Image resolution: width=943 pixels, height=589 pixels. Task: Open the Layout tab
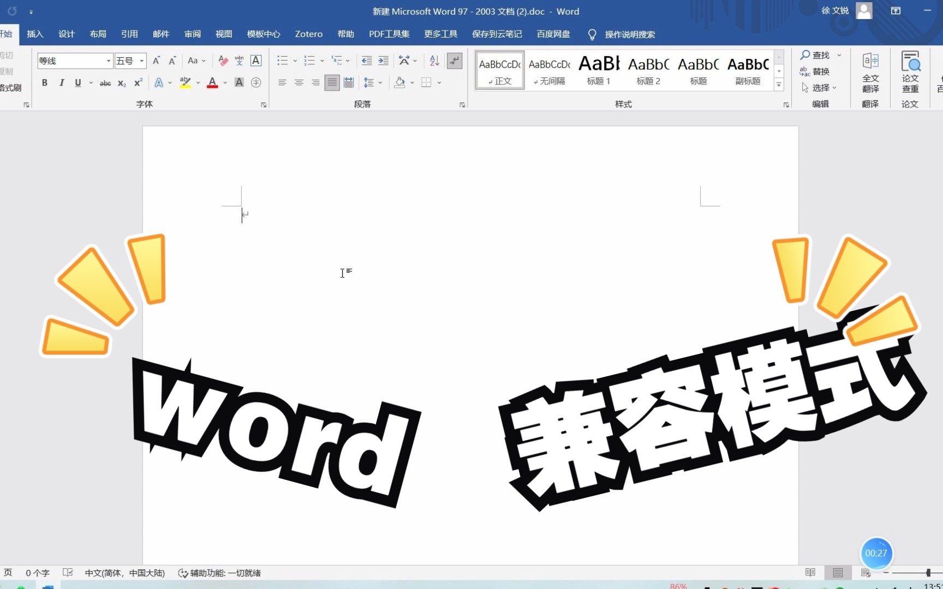(98, 34)
